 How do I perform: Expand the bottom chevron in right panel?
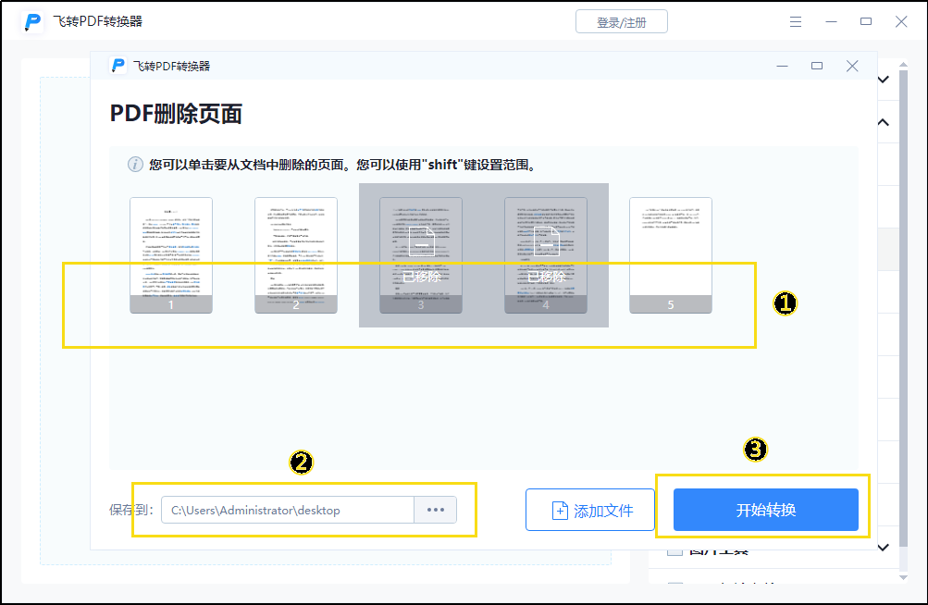tap(884, 548)
